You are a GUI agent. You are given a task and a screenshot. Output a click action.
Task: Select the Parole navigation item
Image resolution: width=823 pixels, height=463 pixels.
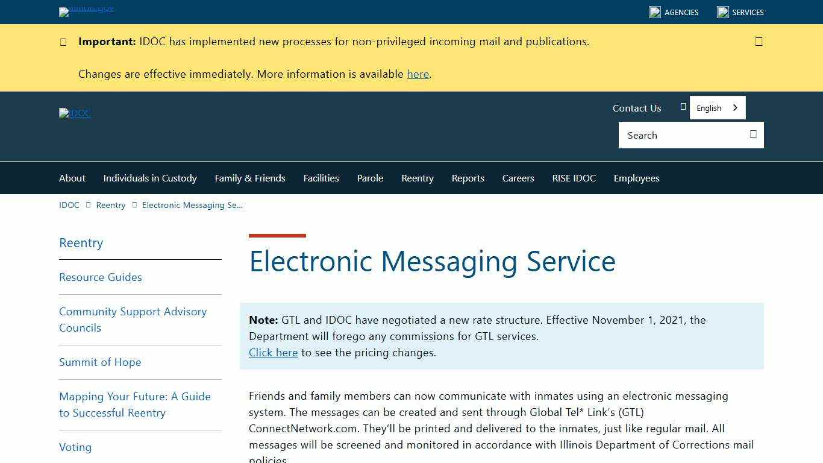pos(370,178)
